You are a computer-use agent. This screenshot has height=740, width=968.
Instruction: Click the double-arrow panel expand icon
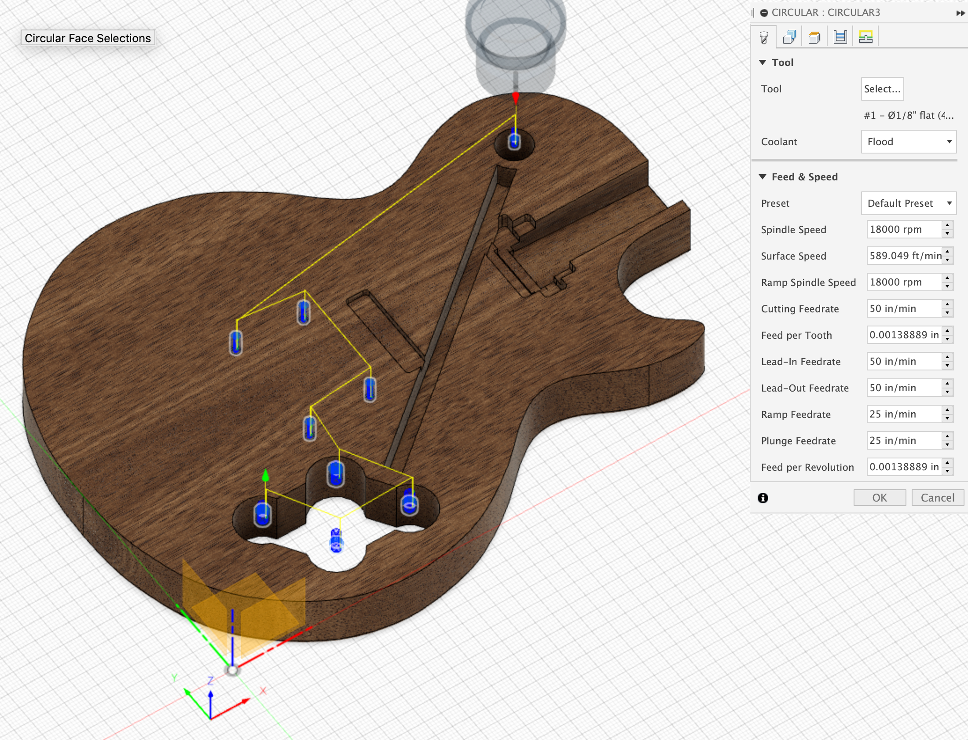tap(960, 13)
